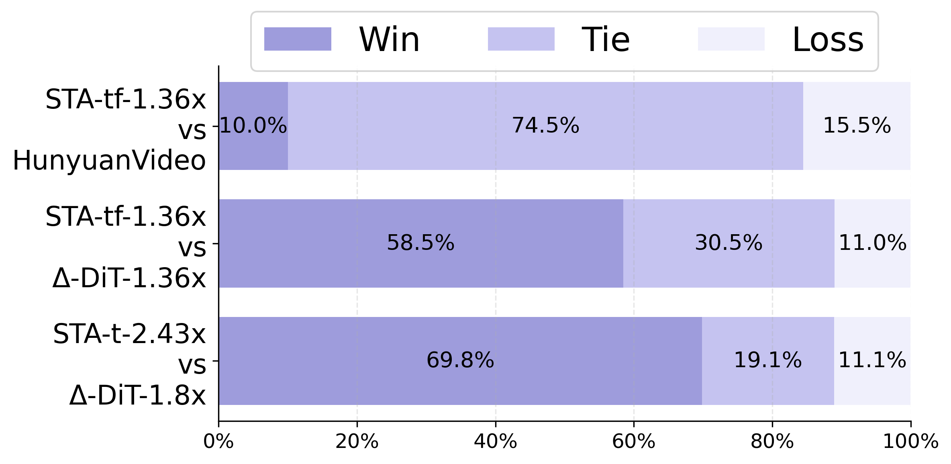Viewport: 951px width, 464px height.
Task: Click the Δ-DiT-1.8x axis label
Action: (x=137, y=395)
